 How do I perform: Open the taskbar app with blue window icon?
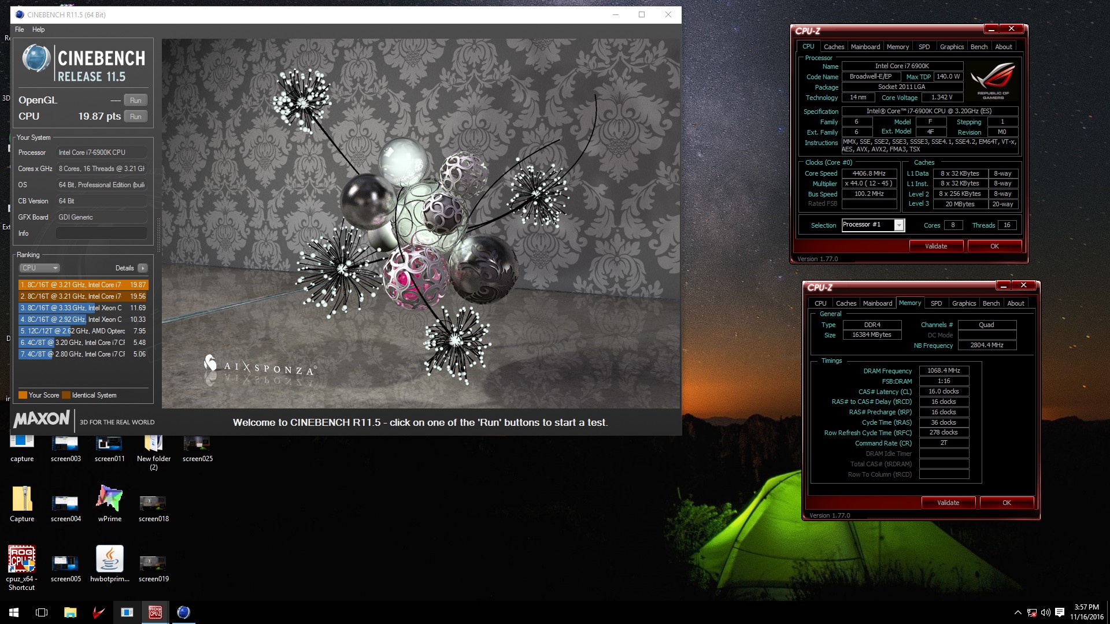127,612
